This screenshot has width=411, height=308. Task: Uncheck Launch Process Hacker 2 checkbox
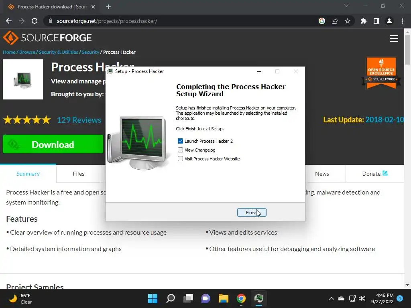(x=180, y=141)
